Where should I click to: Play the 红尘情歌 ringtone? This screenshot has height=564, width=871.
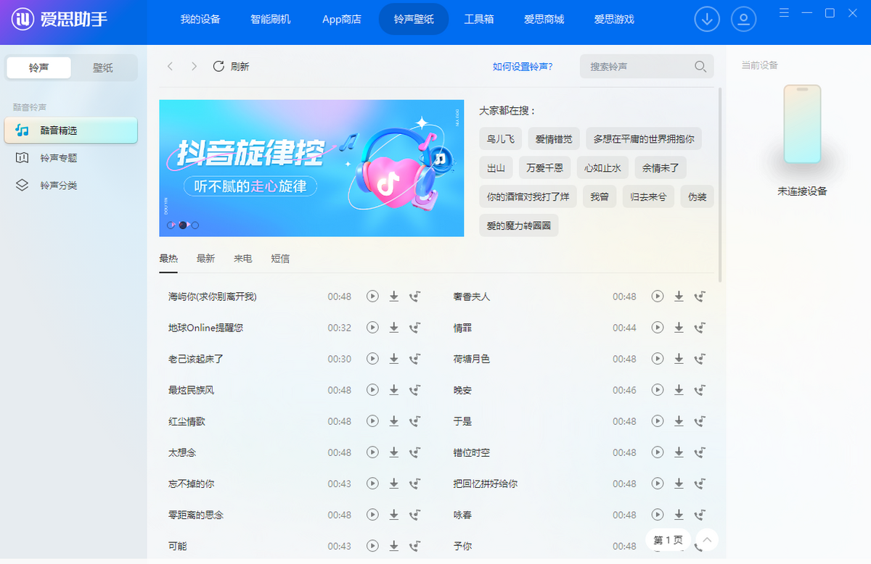coord(372,421)
